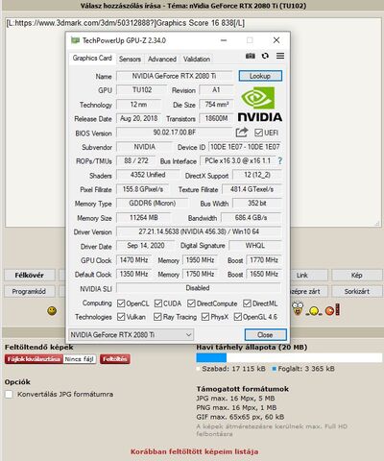Image resolution: width=384 pixels, height=461 pixels.
Task: Minimize the GPU-Z window
Action: point(224,40)
